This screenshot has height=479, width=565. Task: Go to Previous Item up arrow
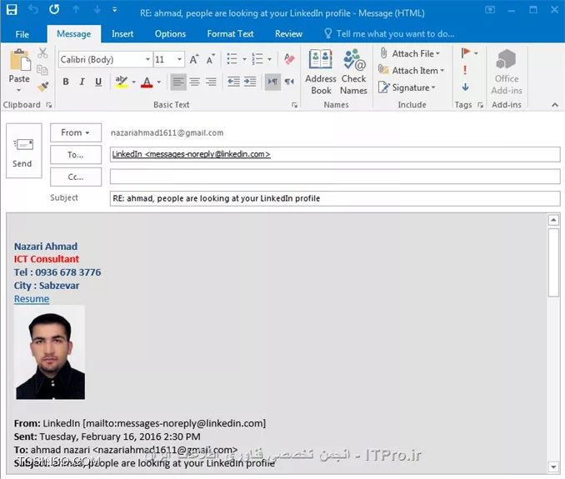click(76, 9)
